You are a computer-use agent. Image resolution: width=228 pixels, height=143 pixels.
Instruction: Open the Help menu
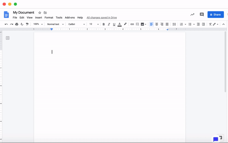click(80, 18)
